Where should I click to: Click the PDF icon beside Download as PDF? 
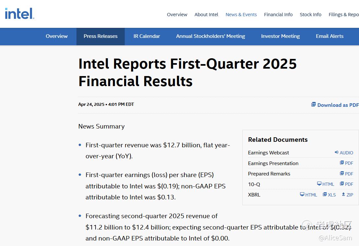click(313, 104)
